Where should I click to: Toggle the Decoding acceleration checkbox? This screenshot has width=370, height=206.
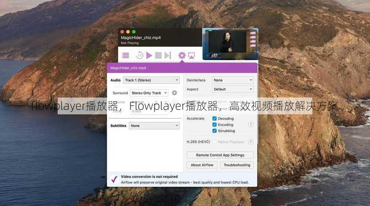[215, 119]
